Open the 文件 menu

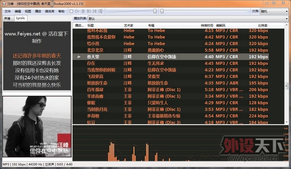(8, 11)
